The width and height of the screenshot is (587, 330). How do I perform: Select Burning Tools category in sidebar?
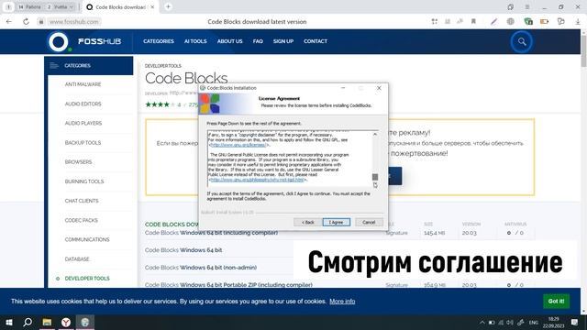pyautogui.click(x=84, y=181)
